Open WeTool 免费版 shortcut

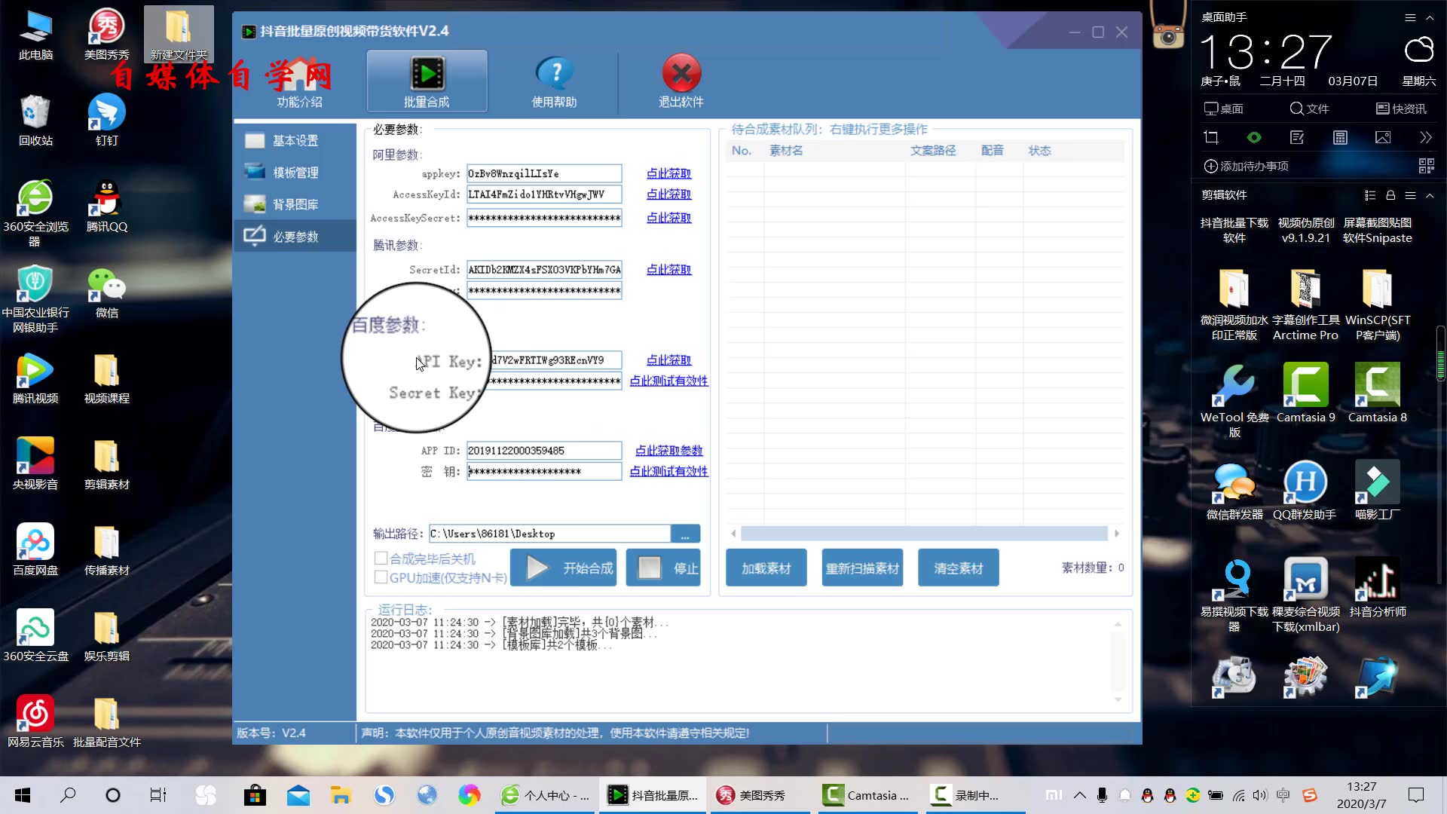[x=1234, y=399]
